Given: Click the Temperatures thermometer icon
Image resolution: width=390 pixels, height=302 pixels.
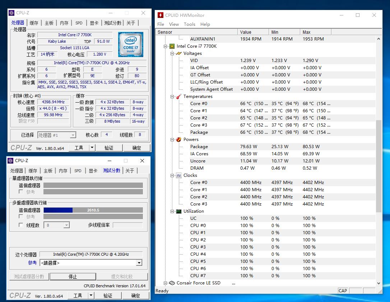Looking at the screenshot, I should pos(179,96).
